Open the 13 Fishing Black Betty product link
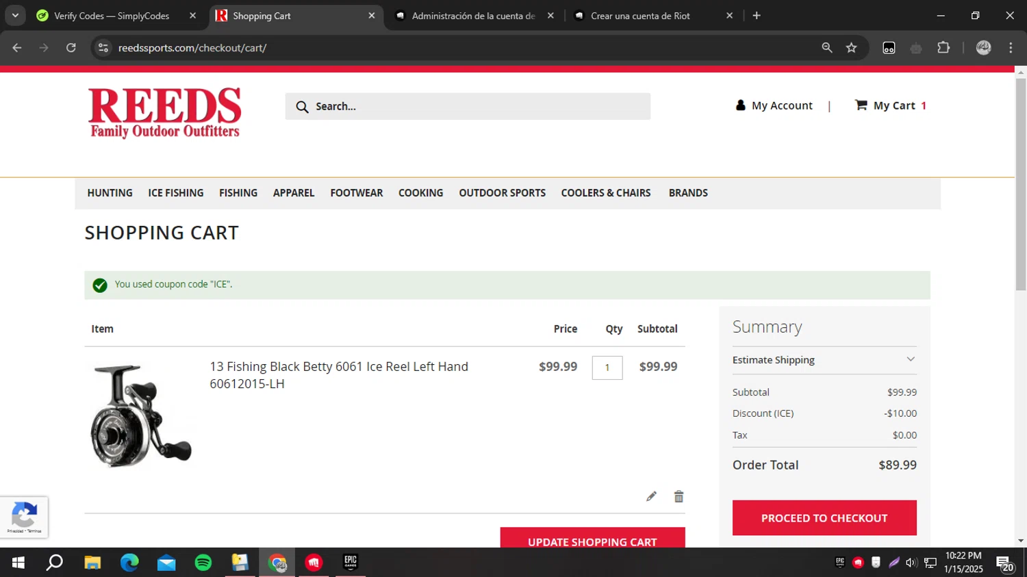1027x577 pixels. pos(339,375)
